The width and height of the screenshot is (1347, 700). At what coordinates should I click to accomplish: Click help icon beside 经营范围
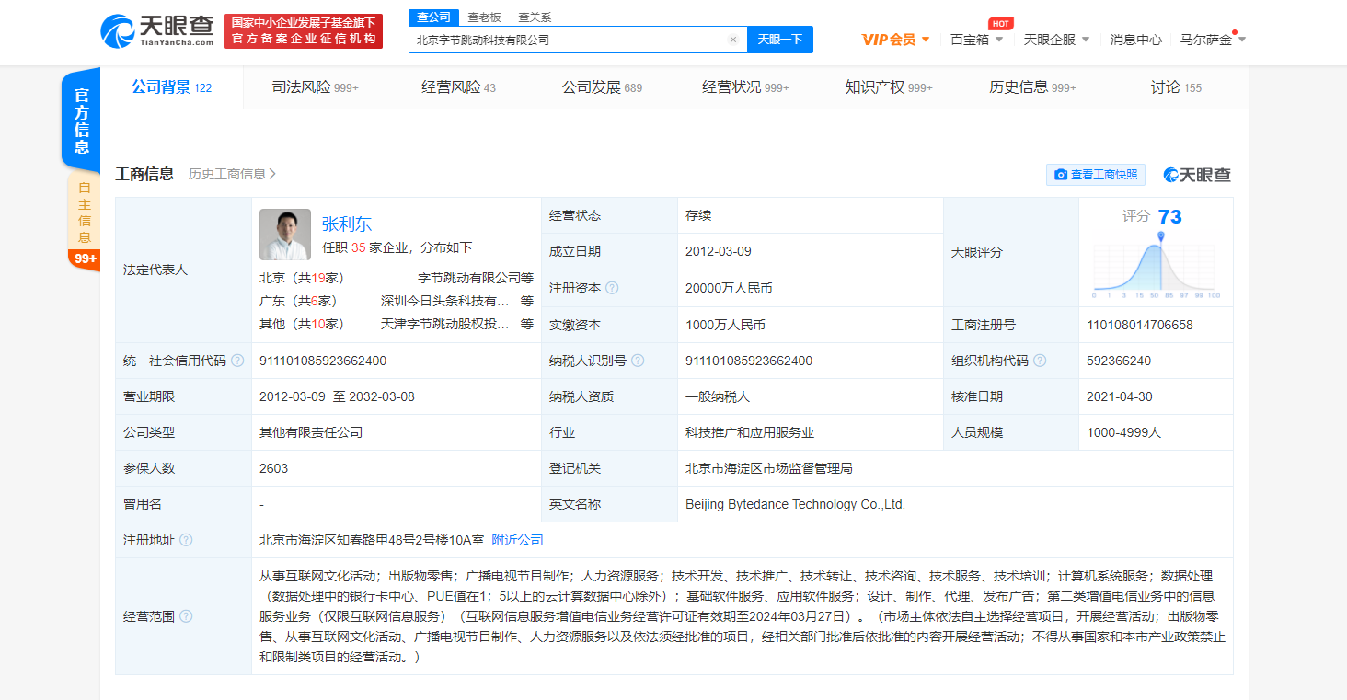pyautogui.click(x=186, y=616)
